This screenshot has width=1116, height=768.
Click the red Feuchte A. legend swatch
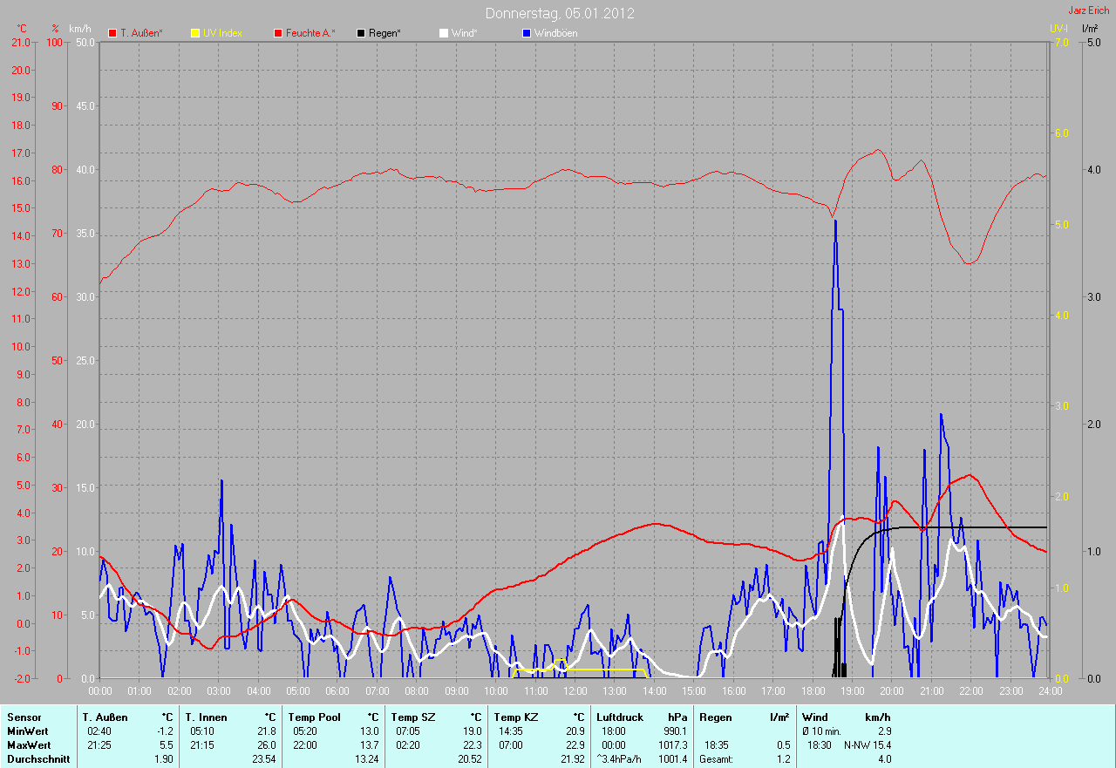coord(278,33)
